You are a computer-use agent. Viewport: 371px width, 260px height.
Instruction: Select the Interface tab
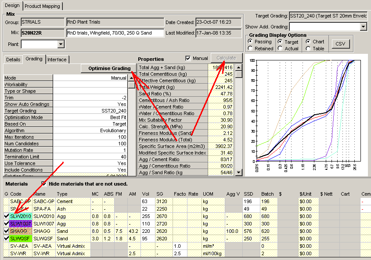57,60
